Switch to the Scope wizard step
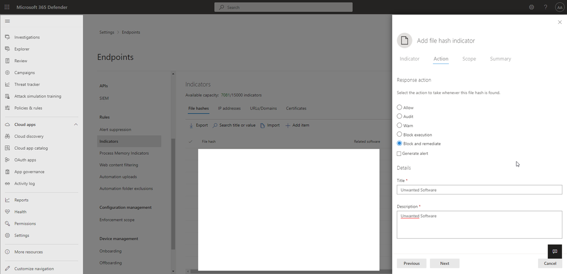This screenshot has height=274, width=567. (x=469, y=59)
